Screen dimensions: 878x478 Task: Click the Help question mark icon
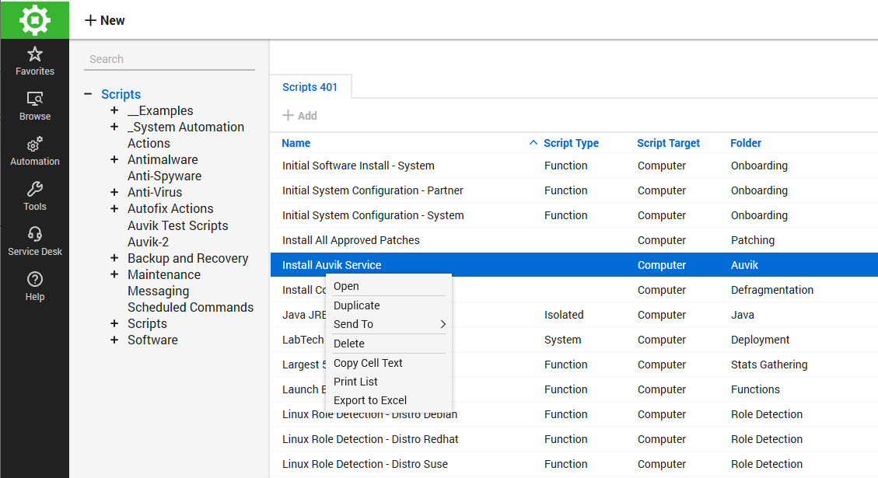34,280
